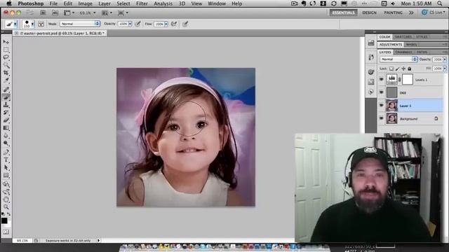Image resolution: width=449 pixels, height=252 pixels.
Task: Open the Brush panel toggle icon
Action: click(x=41, y=24)
